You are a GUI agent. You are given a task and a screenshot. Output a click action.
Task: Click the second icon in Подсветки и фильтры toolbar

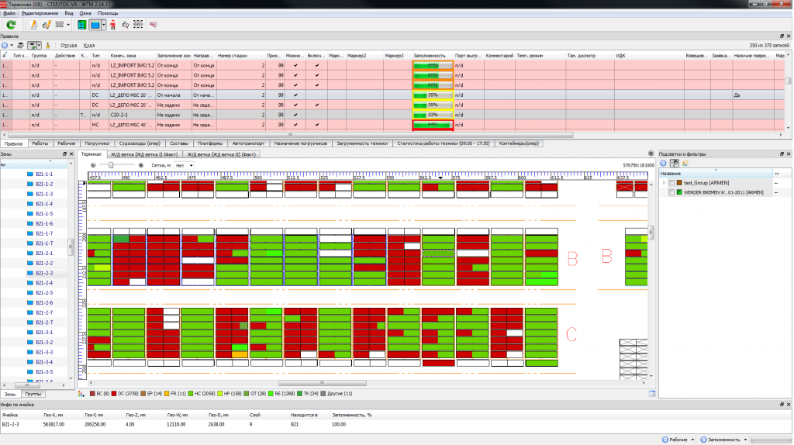pyautogui.click(x=675, y=164)
